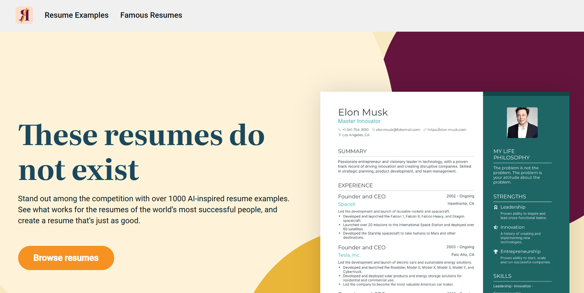Click the 'Los Angeles, CA' text
The width and height of the screenshot is (584, 293).
pyautogui.click(x=356, y=135)
